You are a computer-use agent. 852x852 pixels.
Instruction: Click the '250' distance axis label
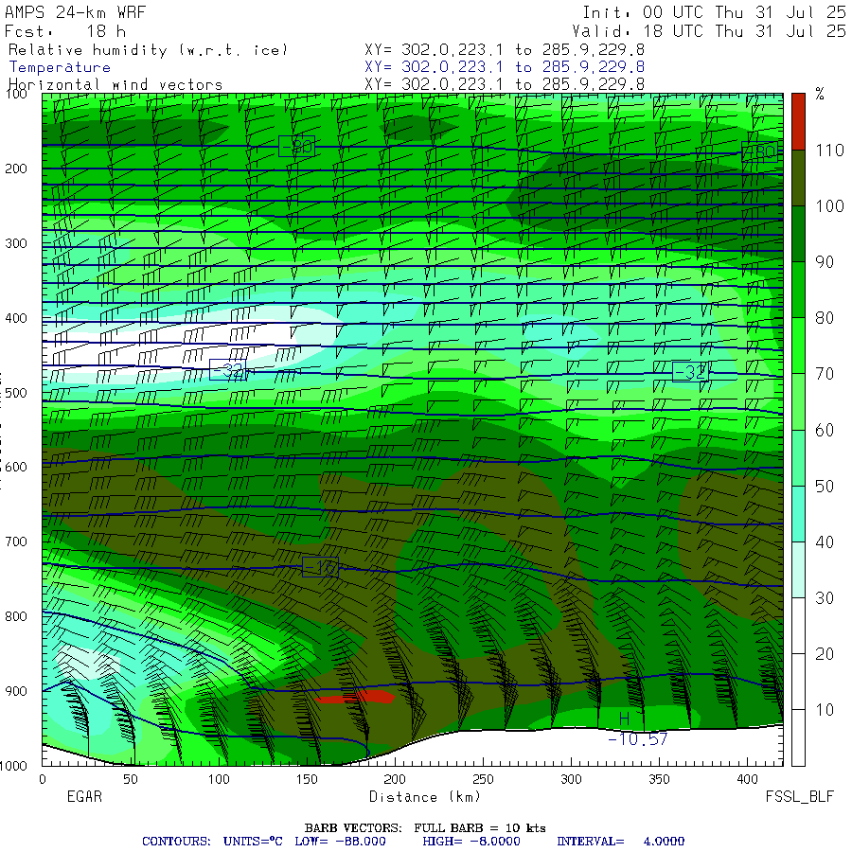point(483,779)
